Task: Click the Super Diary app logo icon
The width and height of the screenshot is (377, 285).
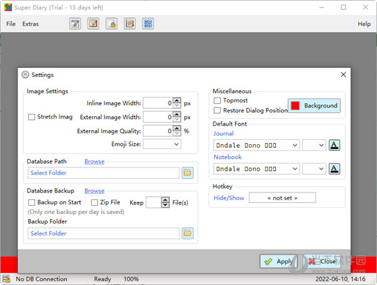Action: 8,7
